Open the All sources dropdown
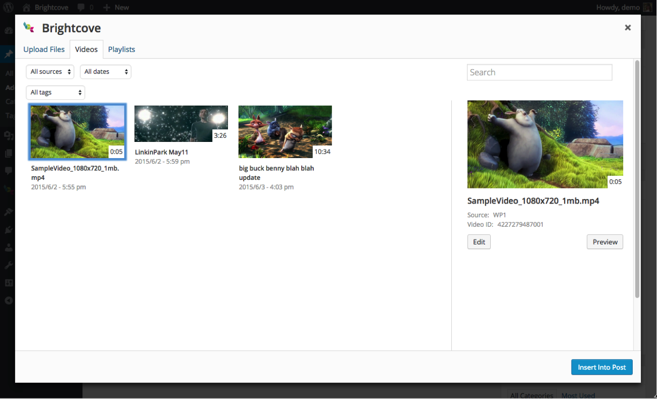The width and height of the screenshot is (657, 399). coord(50,72)
